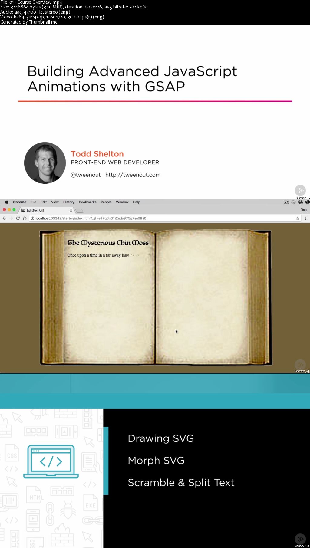Click the 00:00:52 timestamp
The height and width of the screenshot is (548, 310).
pyautogui.click(x=302, y=546)
